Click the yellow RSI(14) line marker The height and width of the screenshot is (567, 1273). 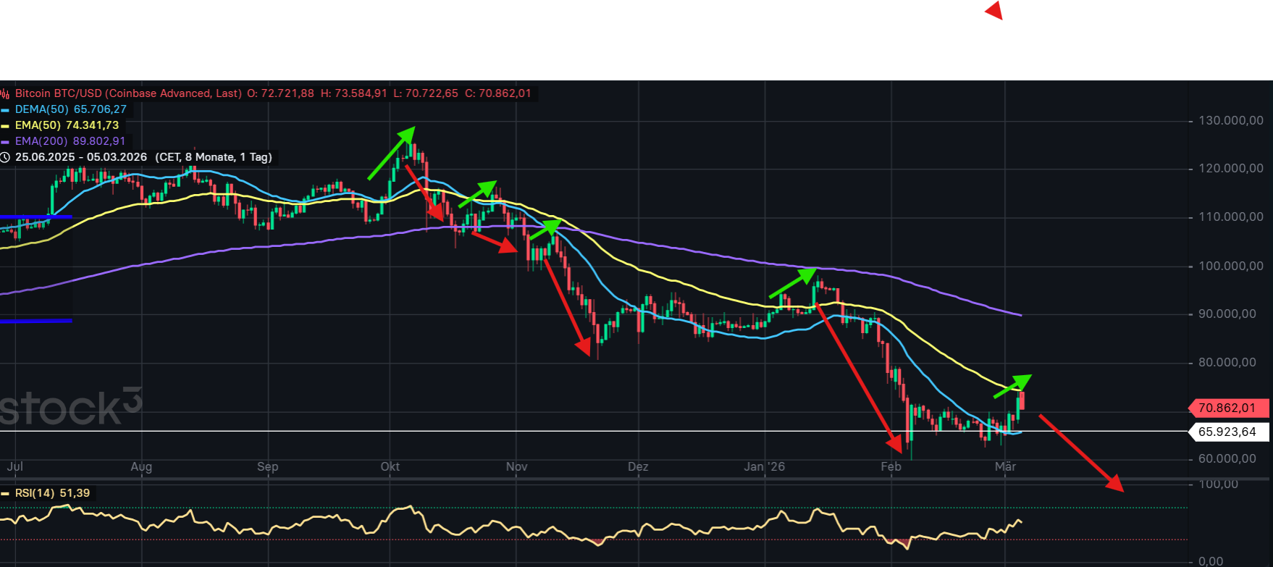pyautogui.click(x=5, y=494)
